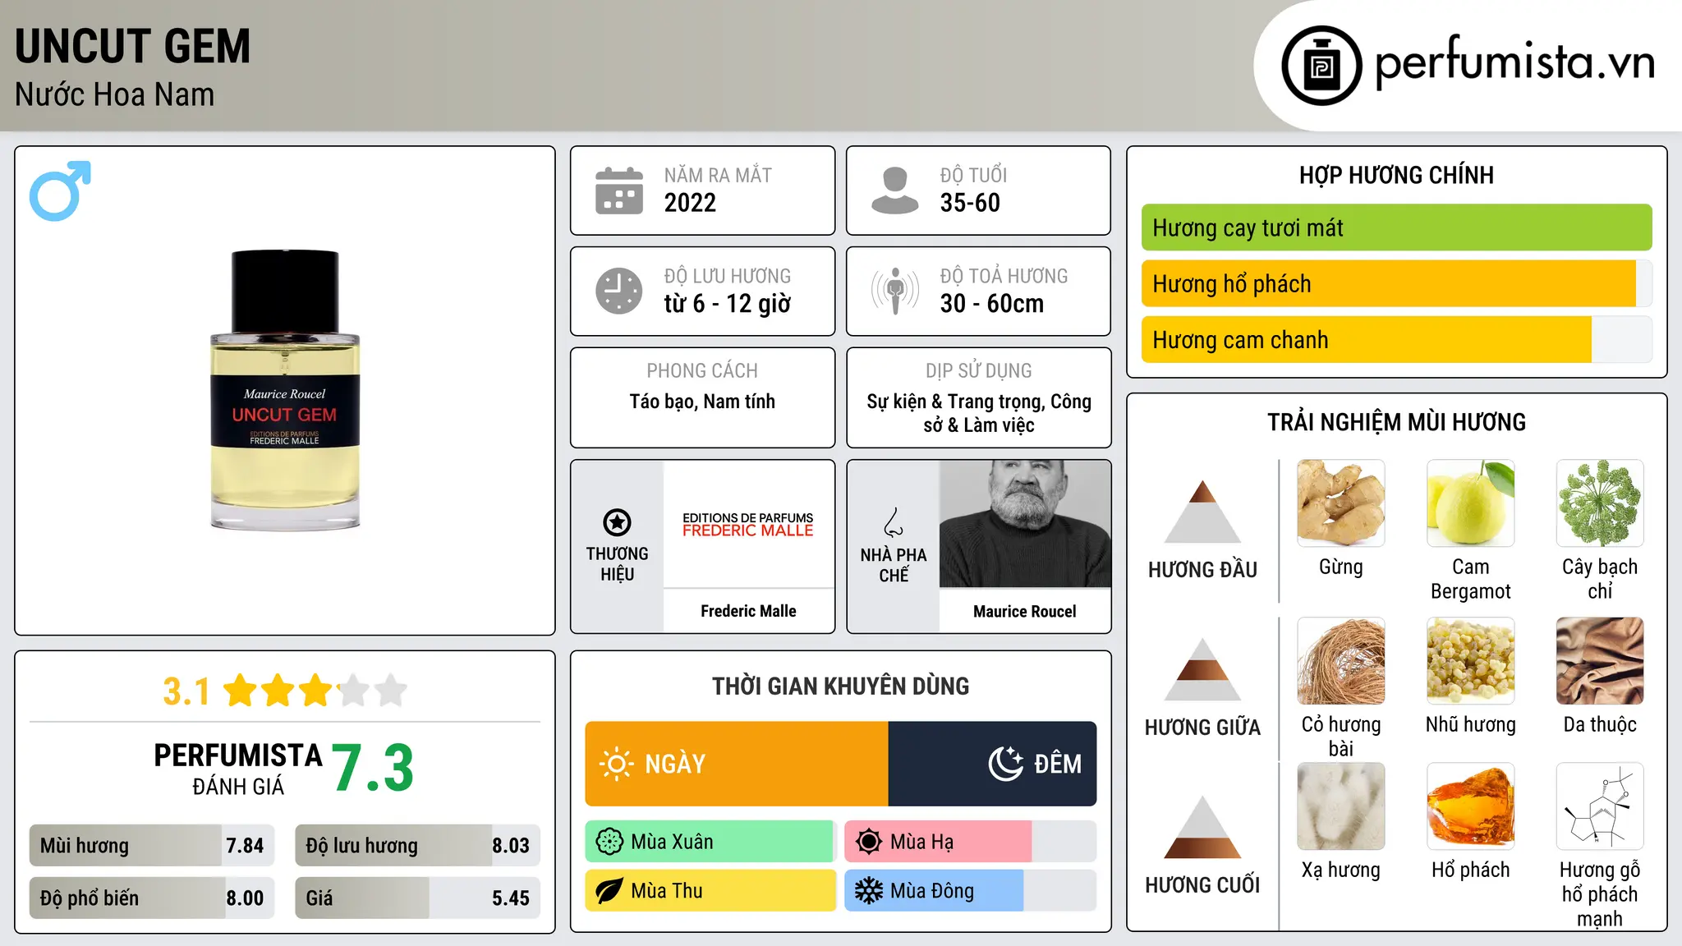
Task: Click the clock icon beside Độ lưu hương
Action: [x=619, y=291]
